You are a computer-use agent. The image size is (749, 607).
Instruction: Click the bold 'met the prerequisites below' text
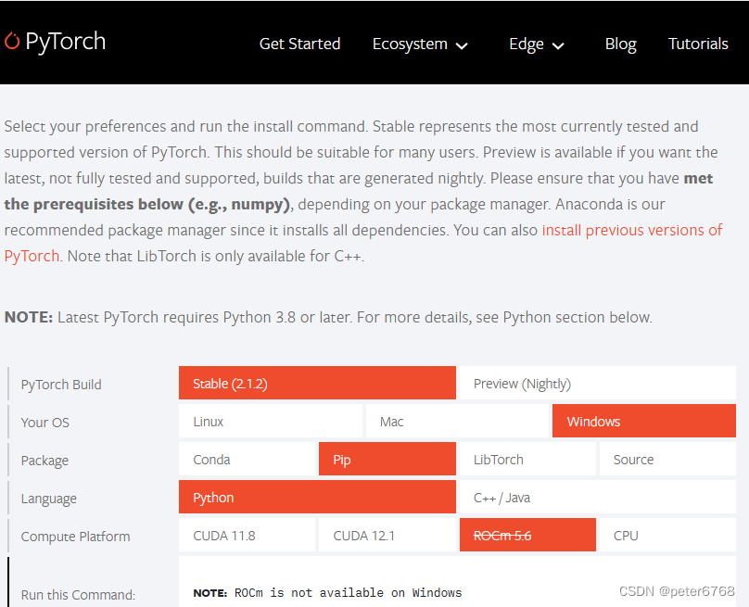[358, 191]
